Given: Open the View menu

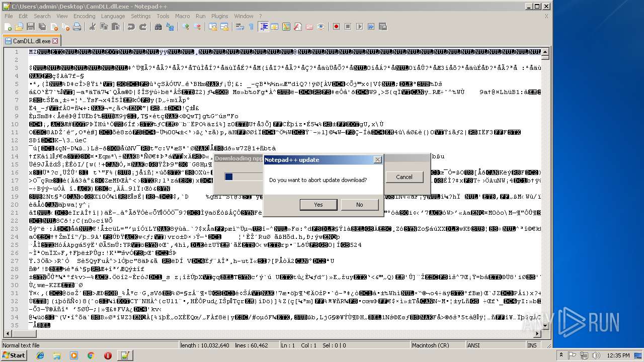Looking at the screenshot, I should click(x=62, y=16).
